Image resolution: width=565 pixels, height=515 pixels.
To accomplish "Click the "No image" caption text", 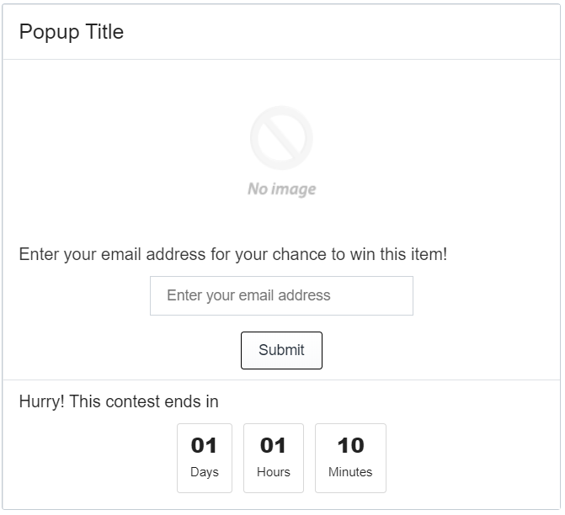I will (x=282, y=189).
